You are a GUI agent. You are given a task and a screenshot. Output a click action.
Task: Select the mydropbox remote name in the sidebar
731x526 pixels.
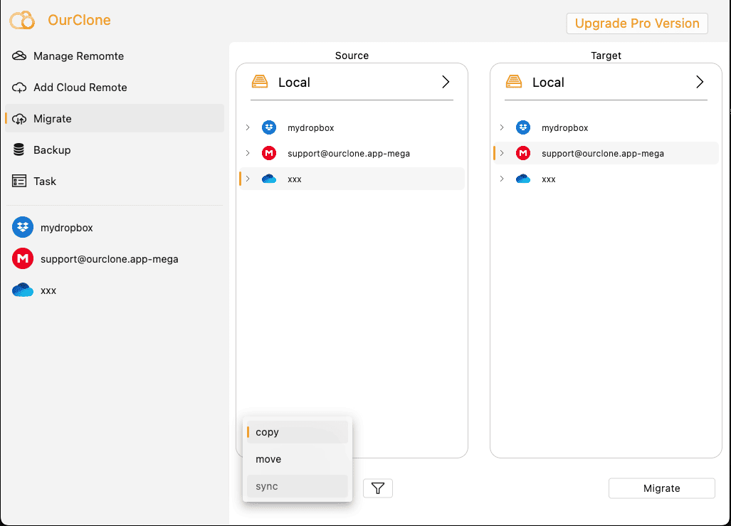pos(67,228)
